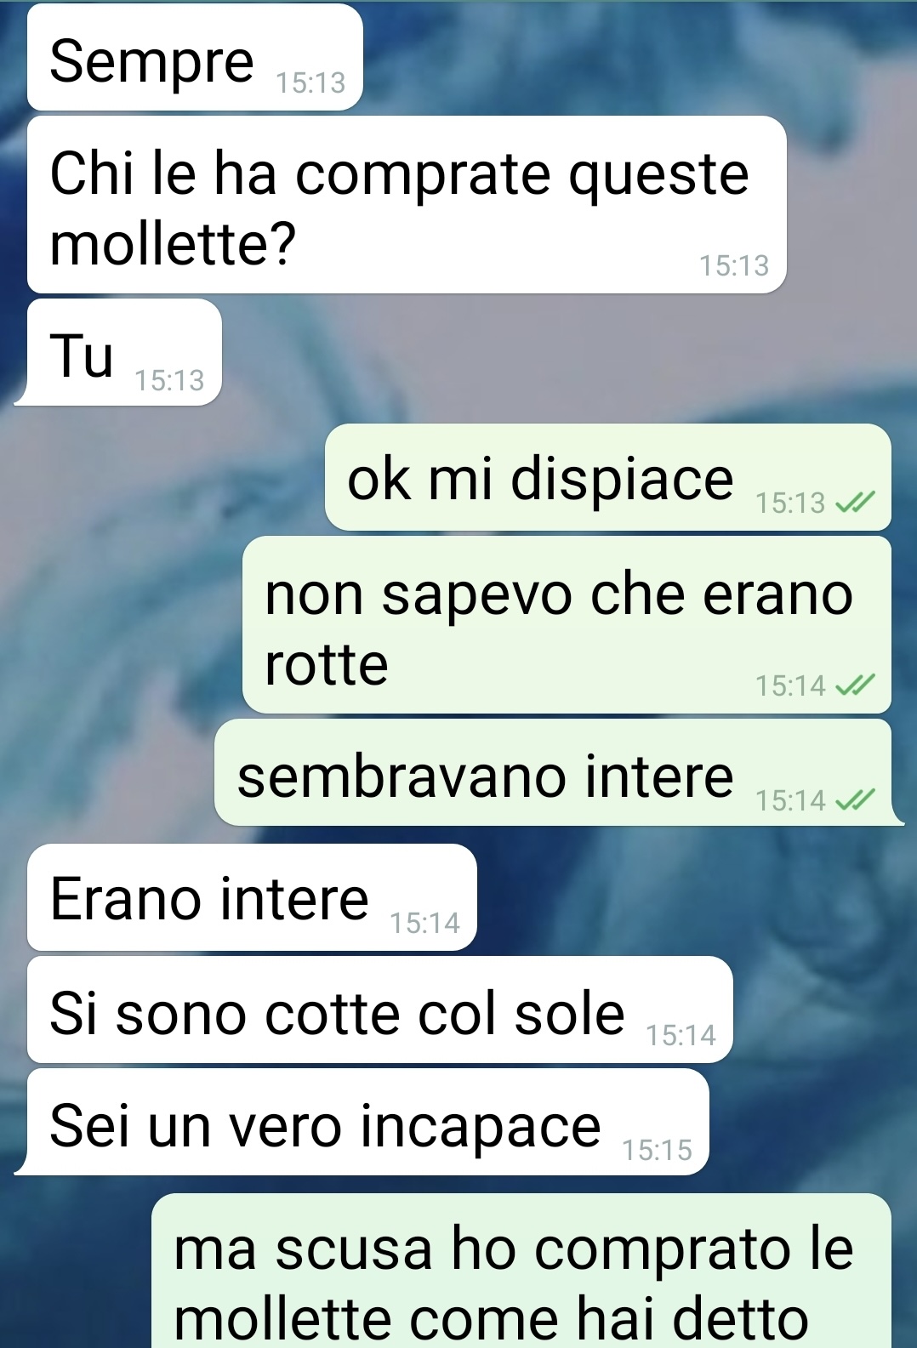Tap the 'non sapevo che erano rotte' message

point(567,624)
